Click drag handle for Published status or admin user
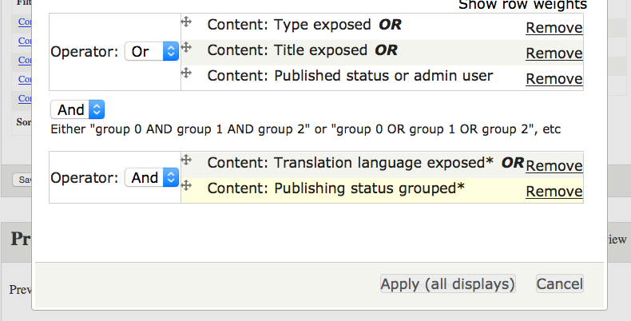631x321 pixels. (186, 73)
